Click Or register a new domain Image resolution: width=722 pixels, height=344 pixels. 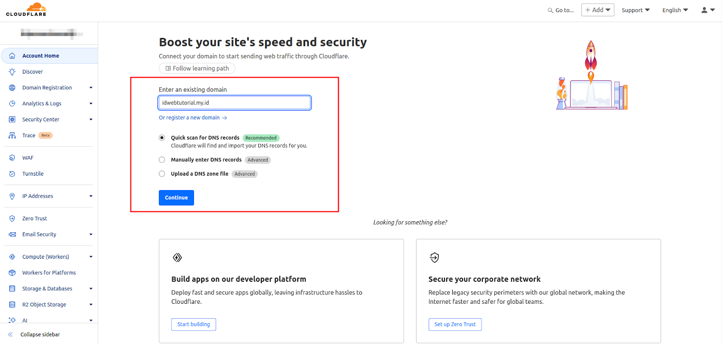pos(193,118)
